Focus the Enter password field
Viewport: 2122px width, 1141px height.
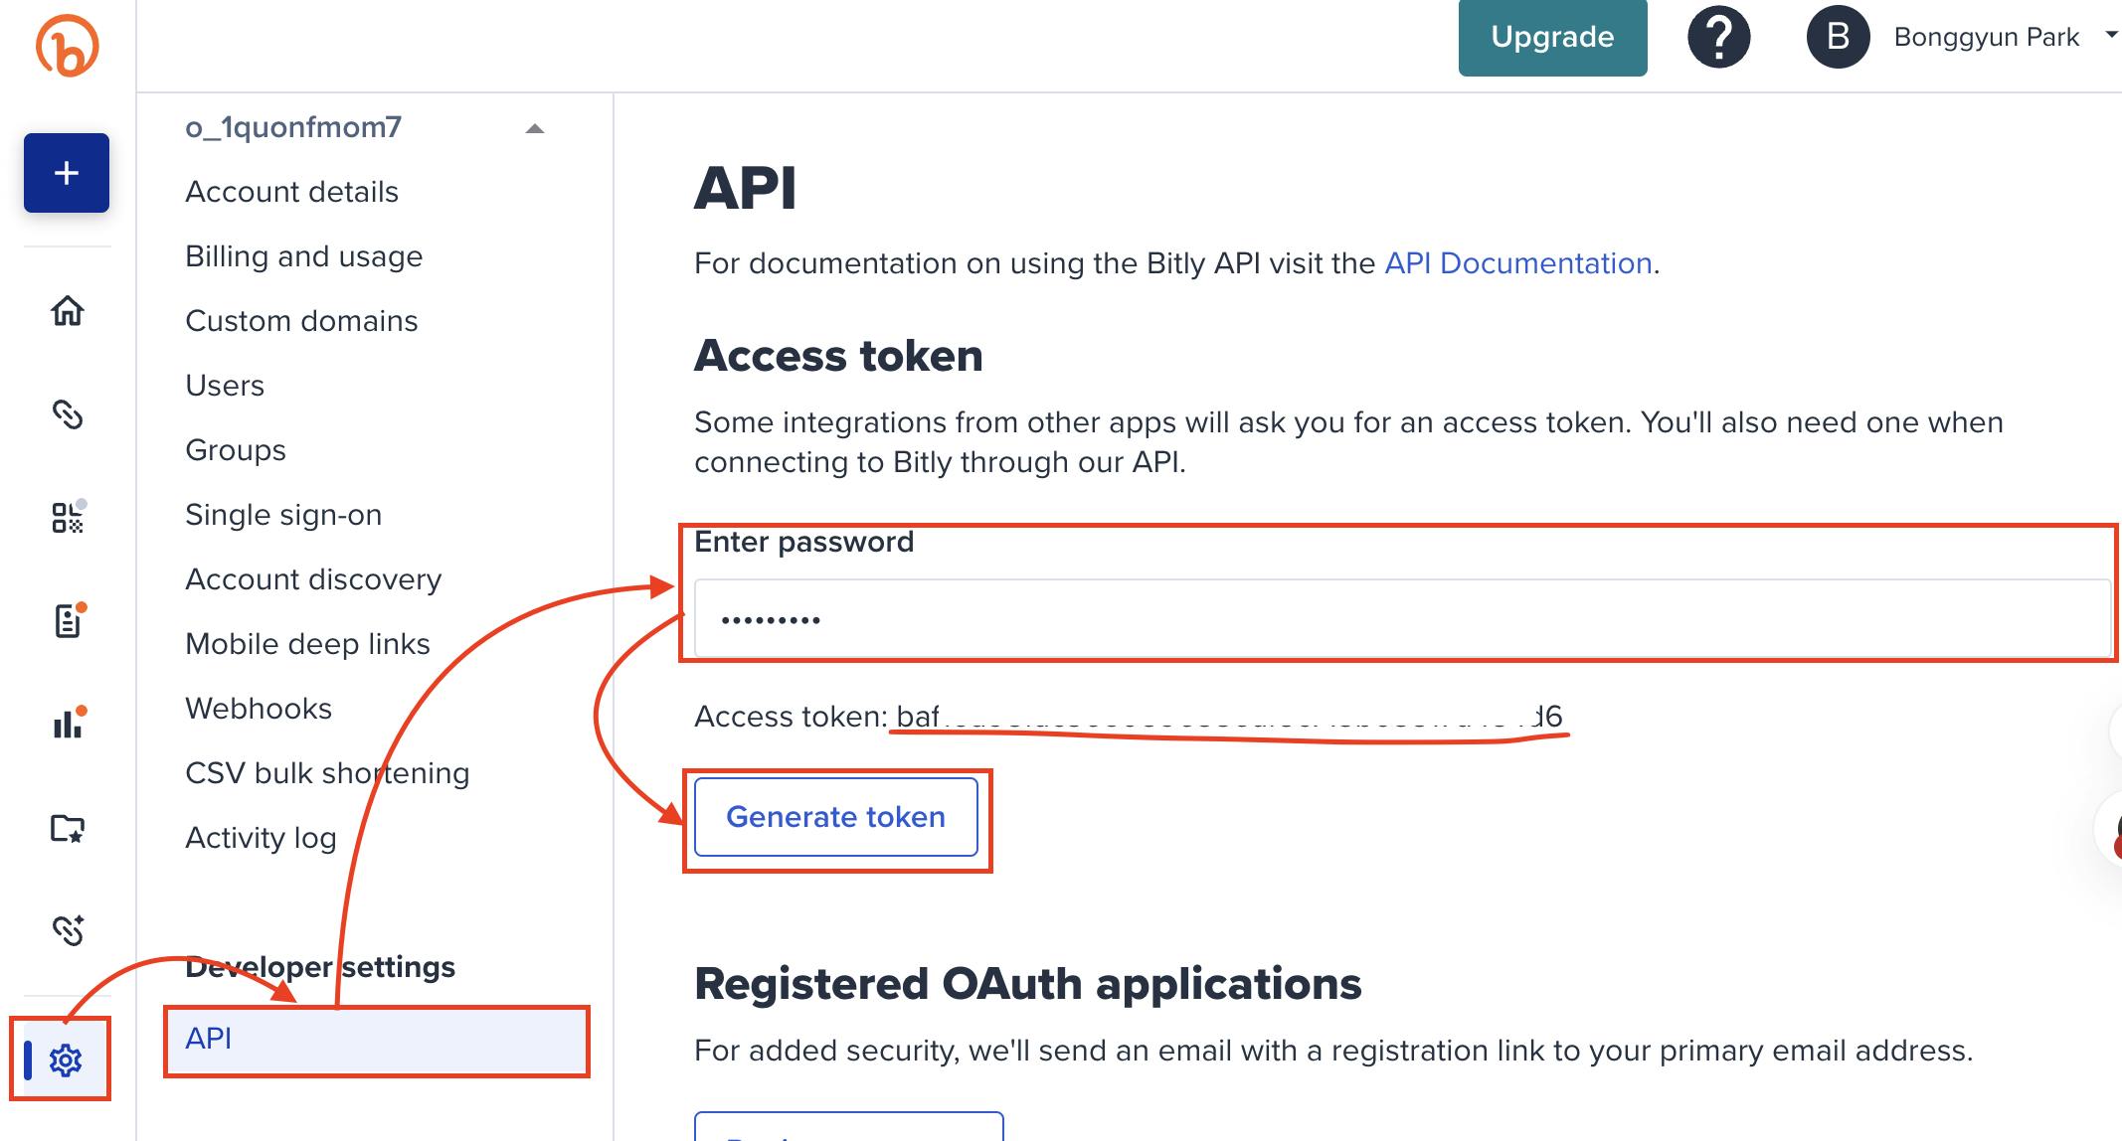click(x=1400, y=618)
